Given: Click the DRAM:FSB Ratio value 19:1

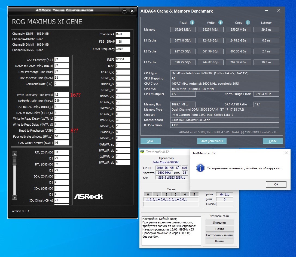Looking at the screenshot, I should (266, 104).
